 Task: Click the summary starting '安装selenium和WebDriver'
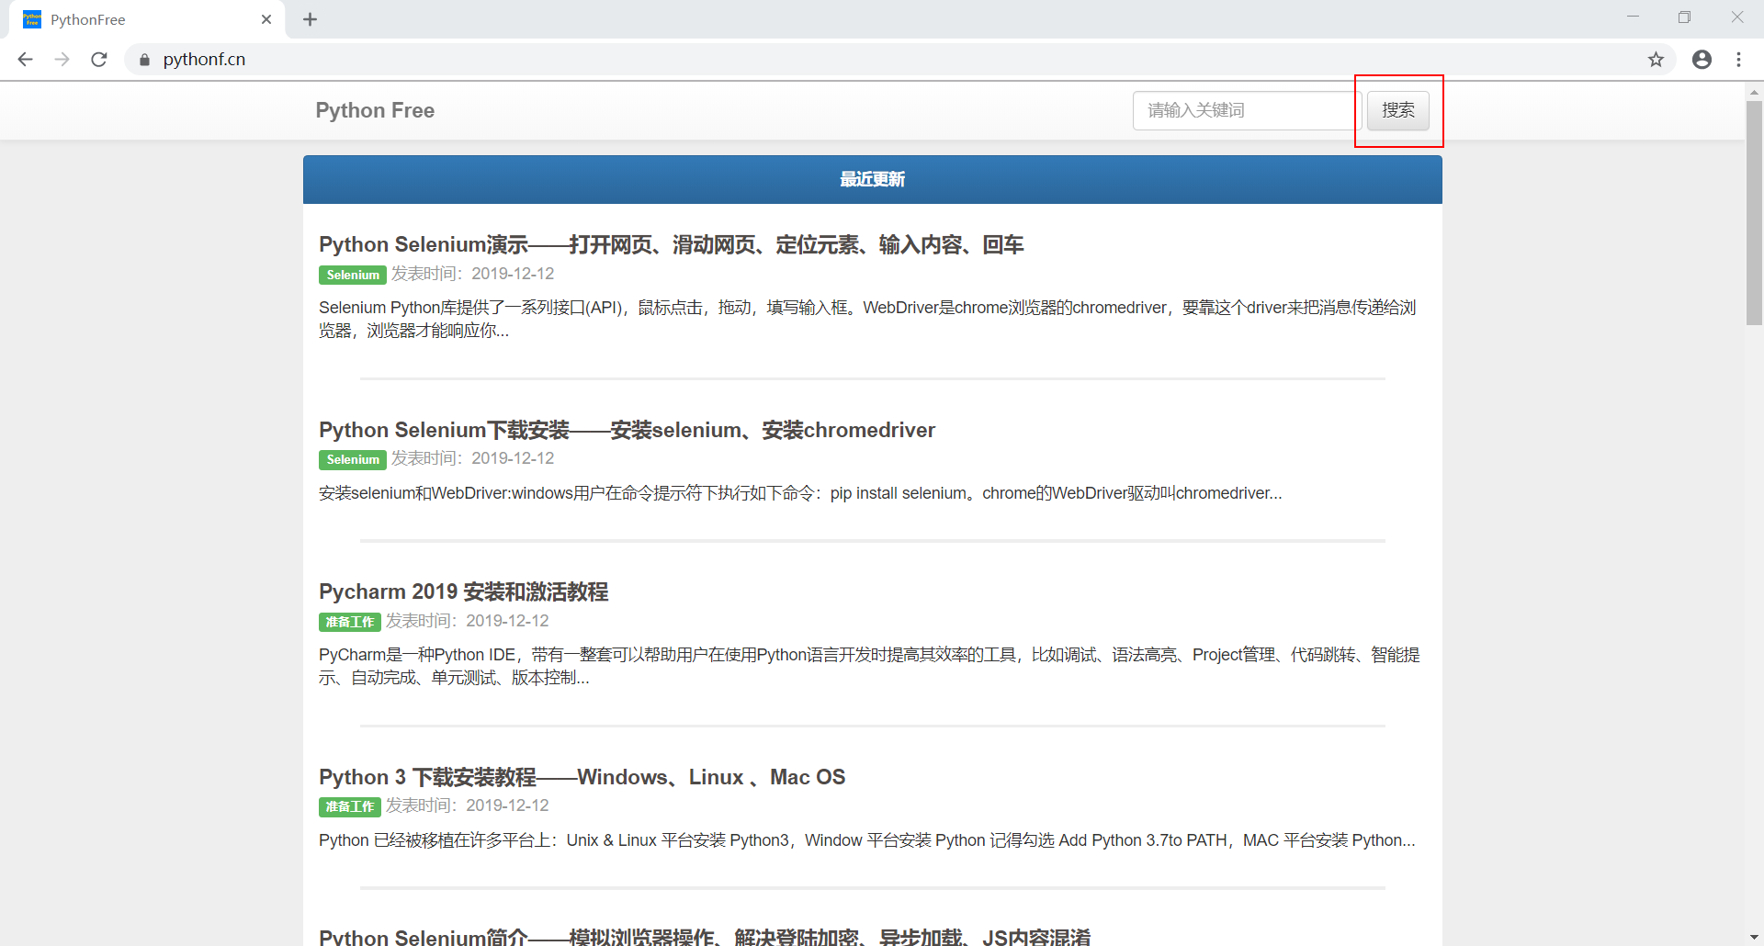point(800,493)
